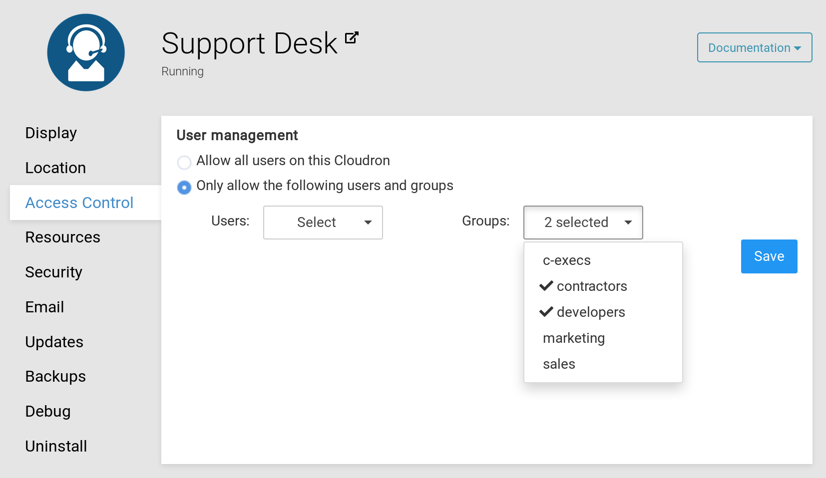Viewport: 826px width, 478px height.
Task: Expand the Documentation dropdown button
Action: (x=754, y=47)
